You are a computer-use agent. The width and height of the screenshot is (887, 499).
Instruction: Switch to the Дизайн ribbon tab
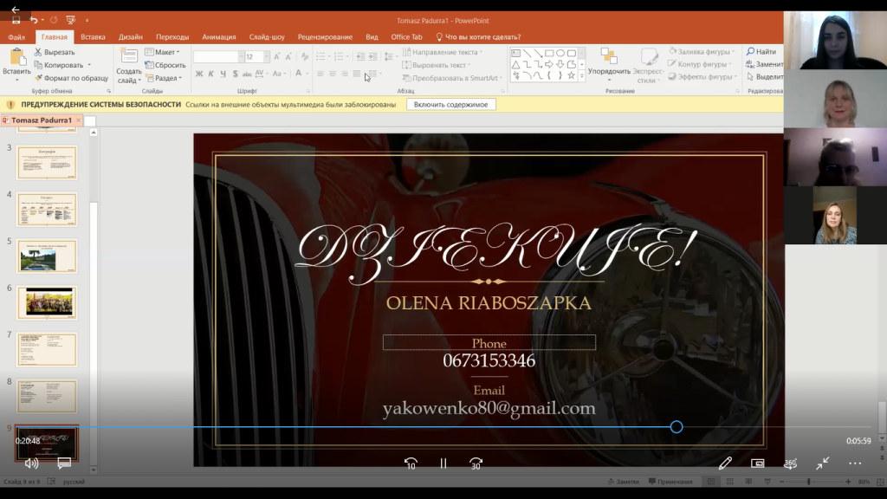coord(131,36)
